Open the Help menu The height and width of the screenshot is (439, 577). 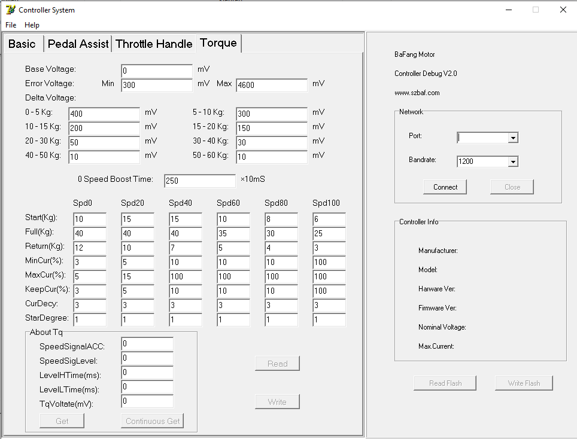click(x=32, y=25)
